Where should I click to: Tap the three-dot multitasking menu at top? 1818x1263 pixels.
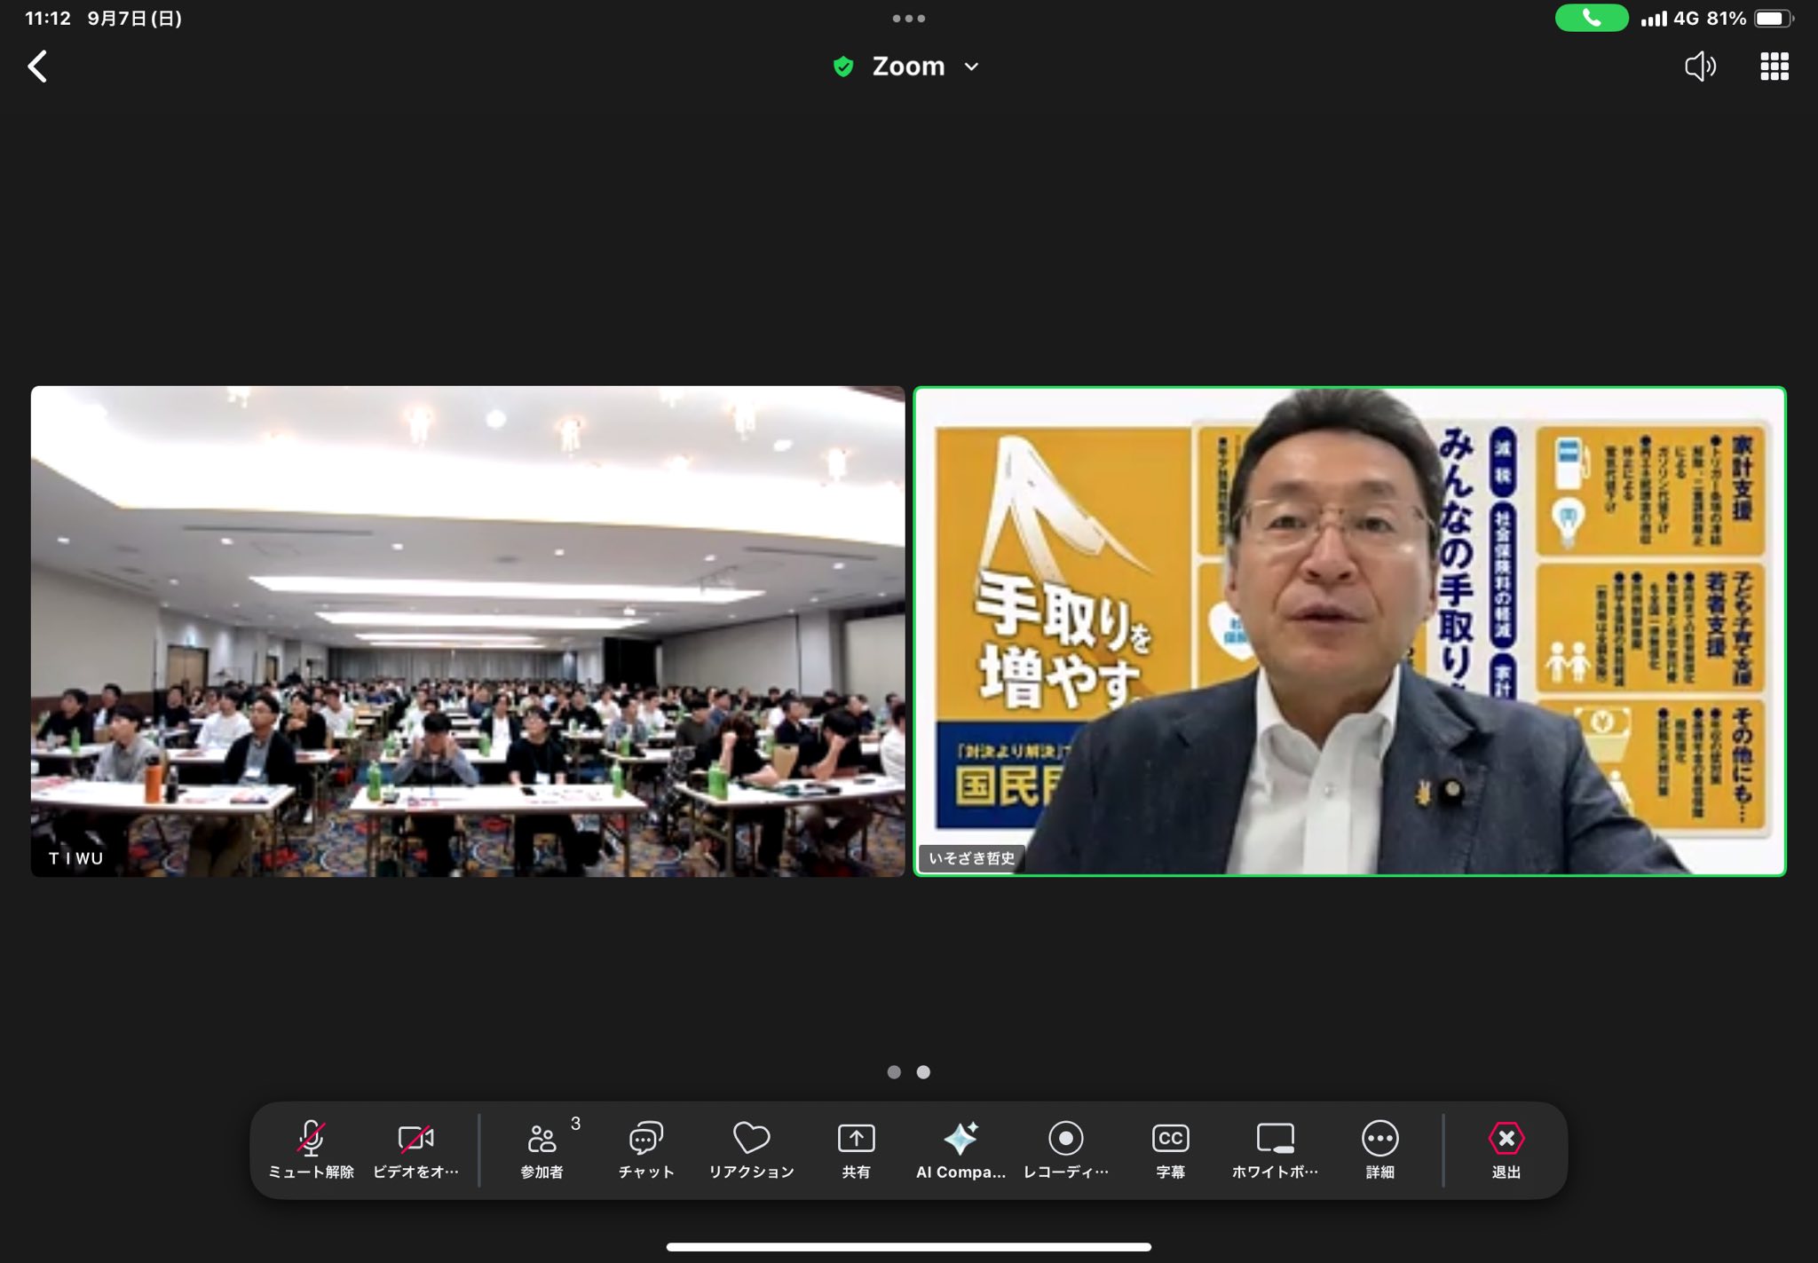click(x=908, y=18)
